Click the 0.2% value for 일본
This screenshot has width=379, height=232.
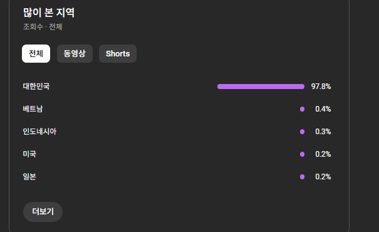tap(323, 177)
